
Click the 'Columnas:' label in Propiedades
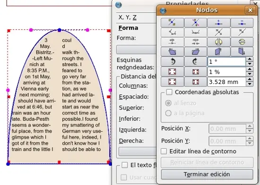tap(133, 86)
